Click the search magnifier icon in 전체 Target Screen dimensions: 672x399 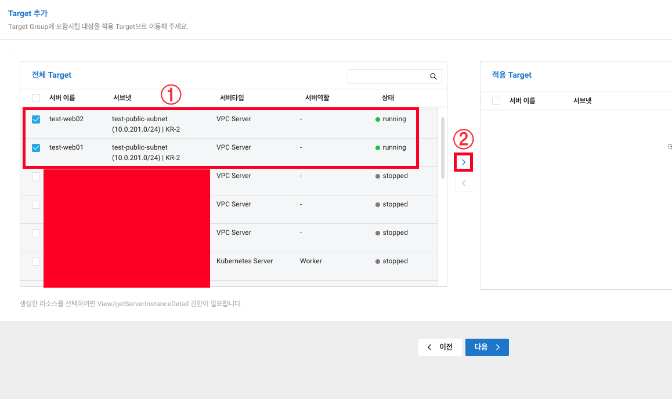pyautogui.click(x=433, y=76)
